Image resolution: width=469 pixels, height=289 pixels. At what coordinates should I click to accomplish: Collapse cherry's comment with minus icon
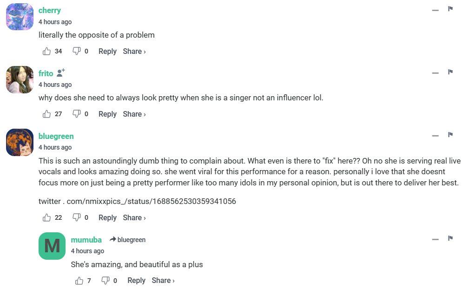coord(435,10)
